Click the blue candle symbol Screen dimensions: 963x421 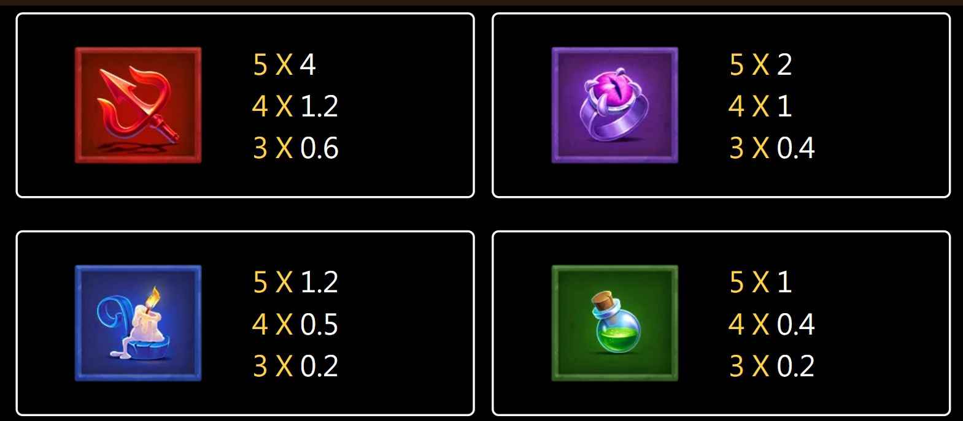pos(138,323)
